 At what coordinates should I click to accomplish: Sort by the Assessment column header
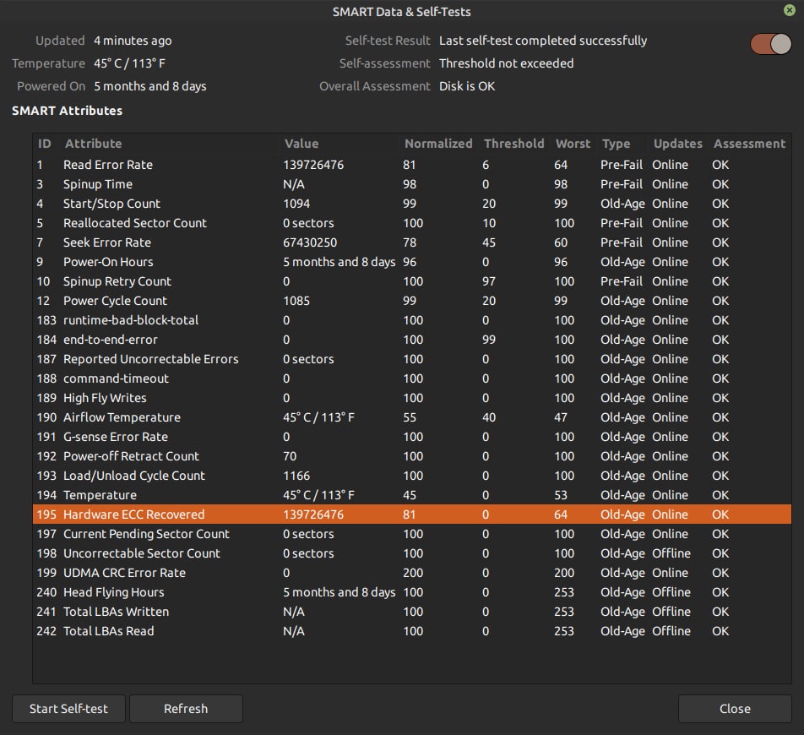click(750, 144)
